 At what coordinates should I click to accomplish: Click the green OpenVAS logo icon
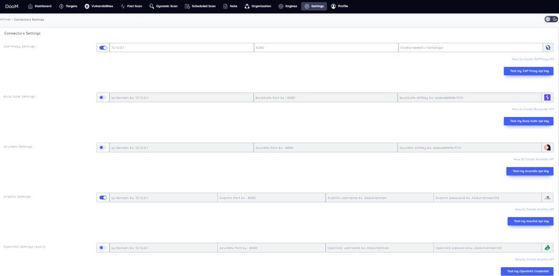[x=548, y=248]
